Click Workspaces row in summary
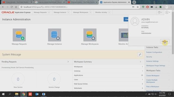 point(108,67)
